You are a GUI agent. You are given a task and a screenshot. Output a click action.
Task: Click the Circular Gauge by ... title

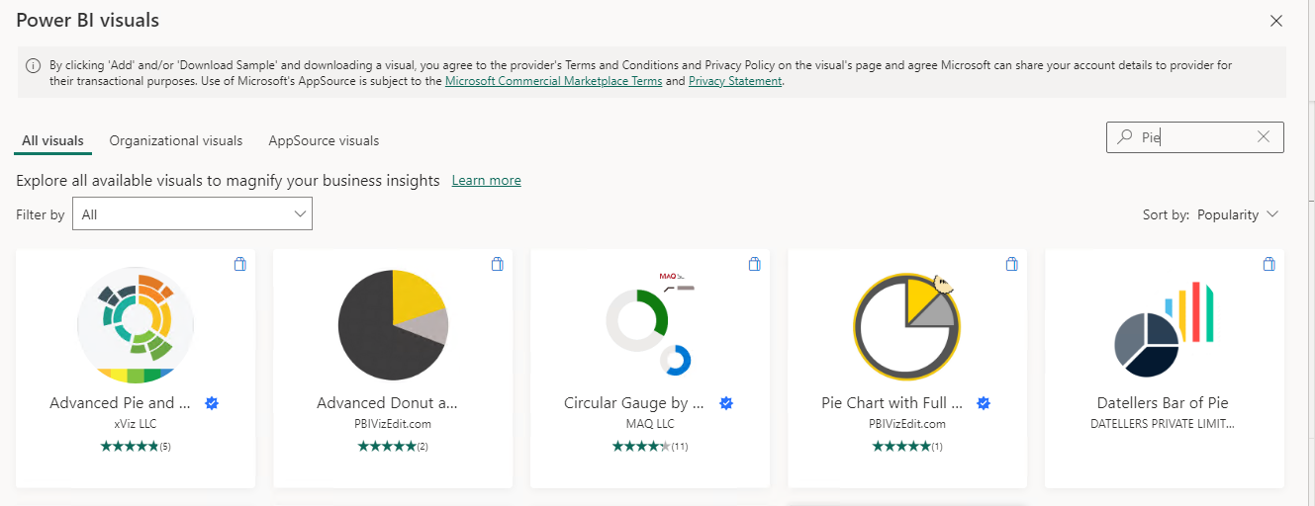coord(634,403)
